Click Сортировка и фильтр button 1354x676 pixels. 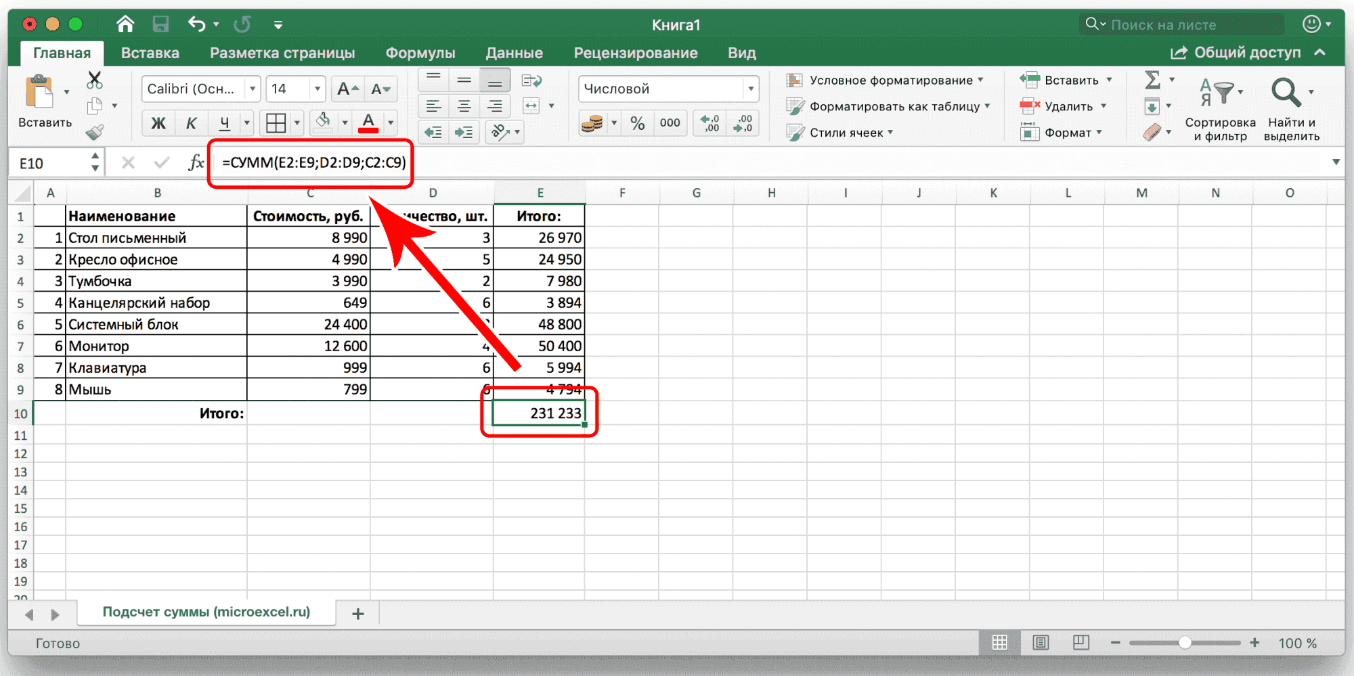[1220, 108]
